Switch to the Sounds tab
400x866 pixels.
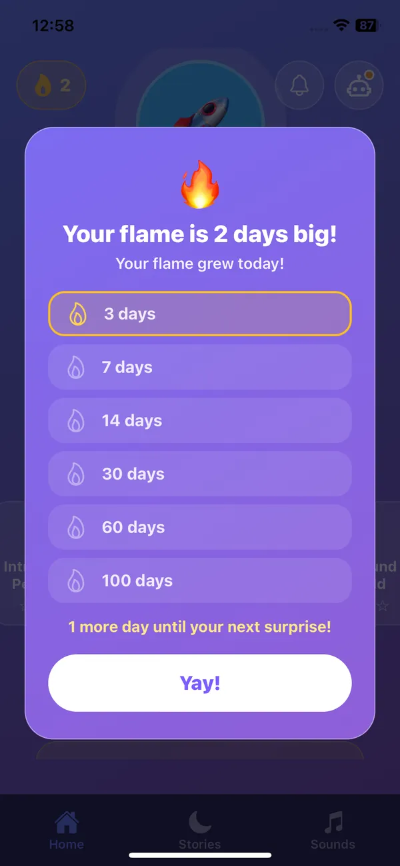(333, 831)
